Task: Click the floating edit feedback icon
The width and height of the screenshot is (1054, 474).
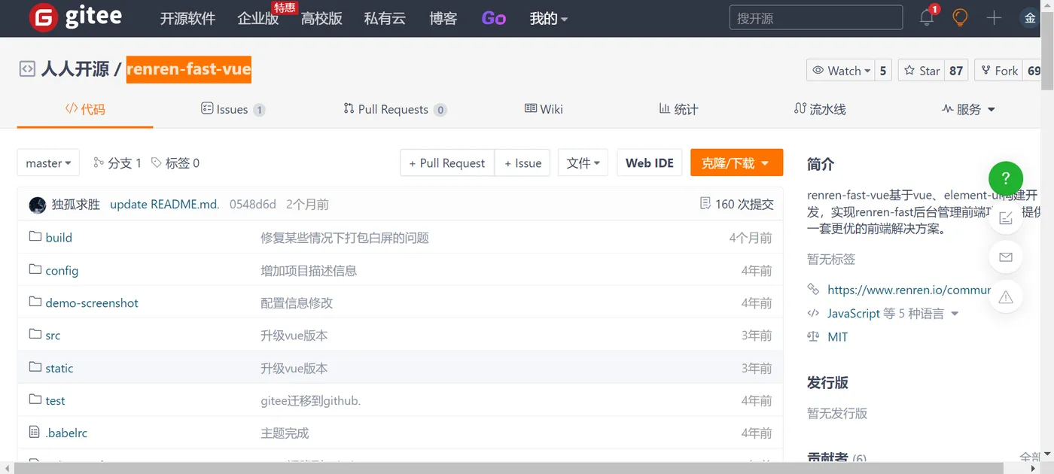Action: [x=1006, y=218]
